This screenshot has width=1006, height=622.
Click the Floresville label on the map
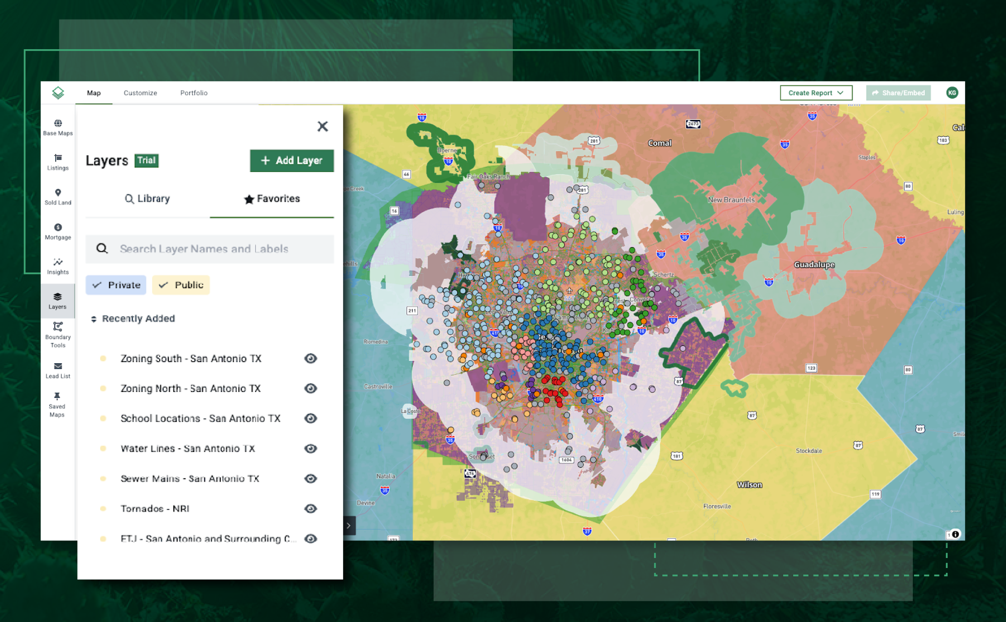click(x=717, y=506)
